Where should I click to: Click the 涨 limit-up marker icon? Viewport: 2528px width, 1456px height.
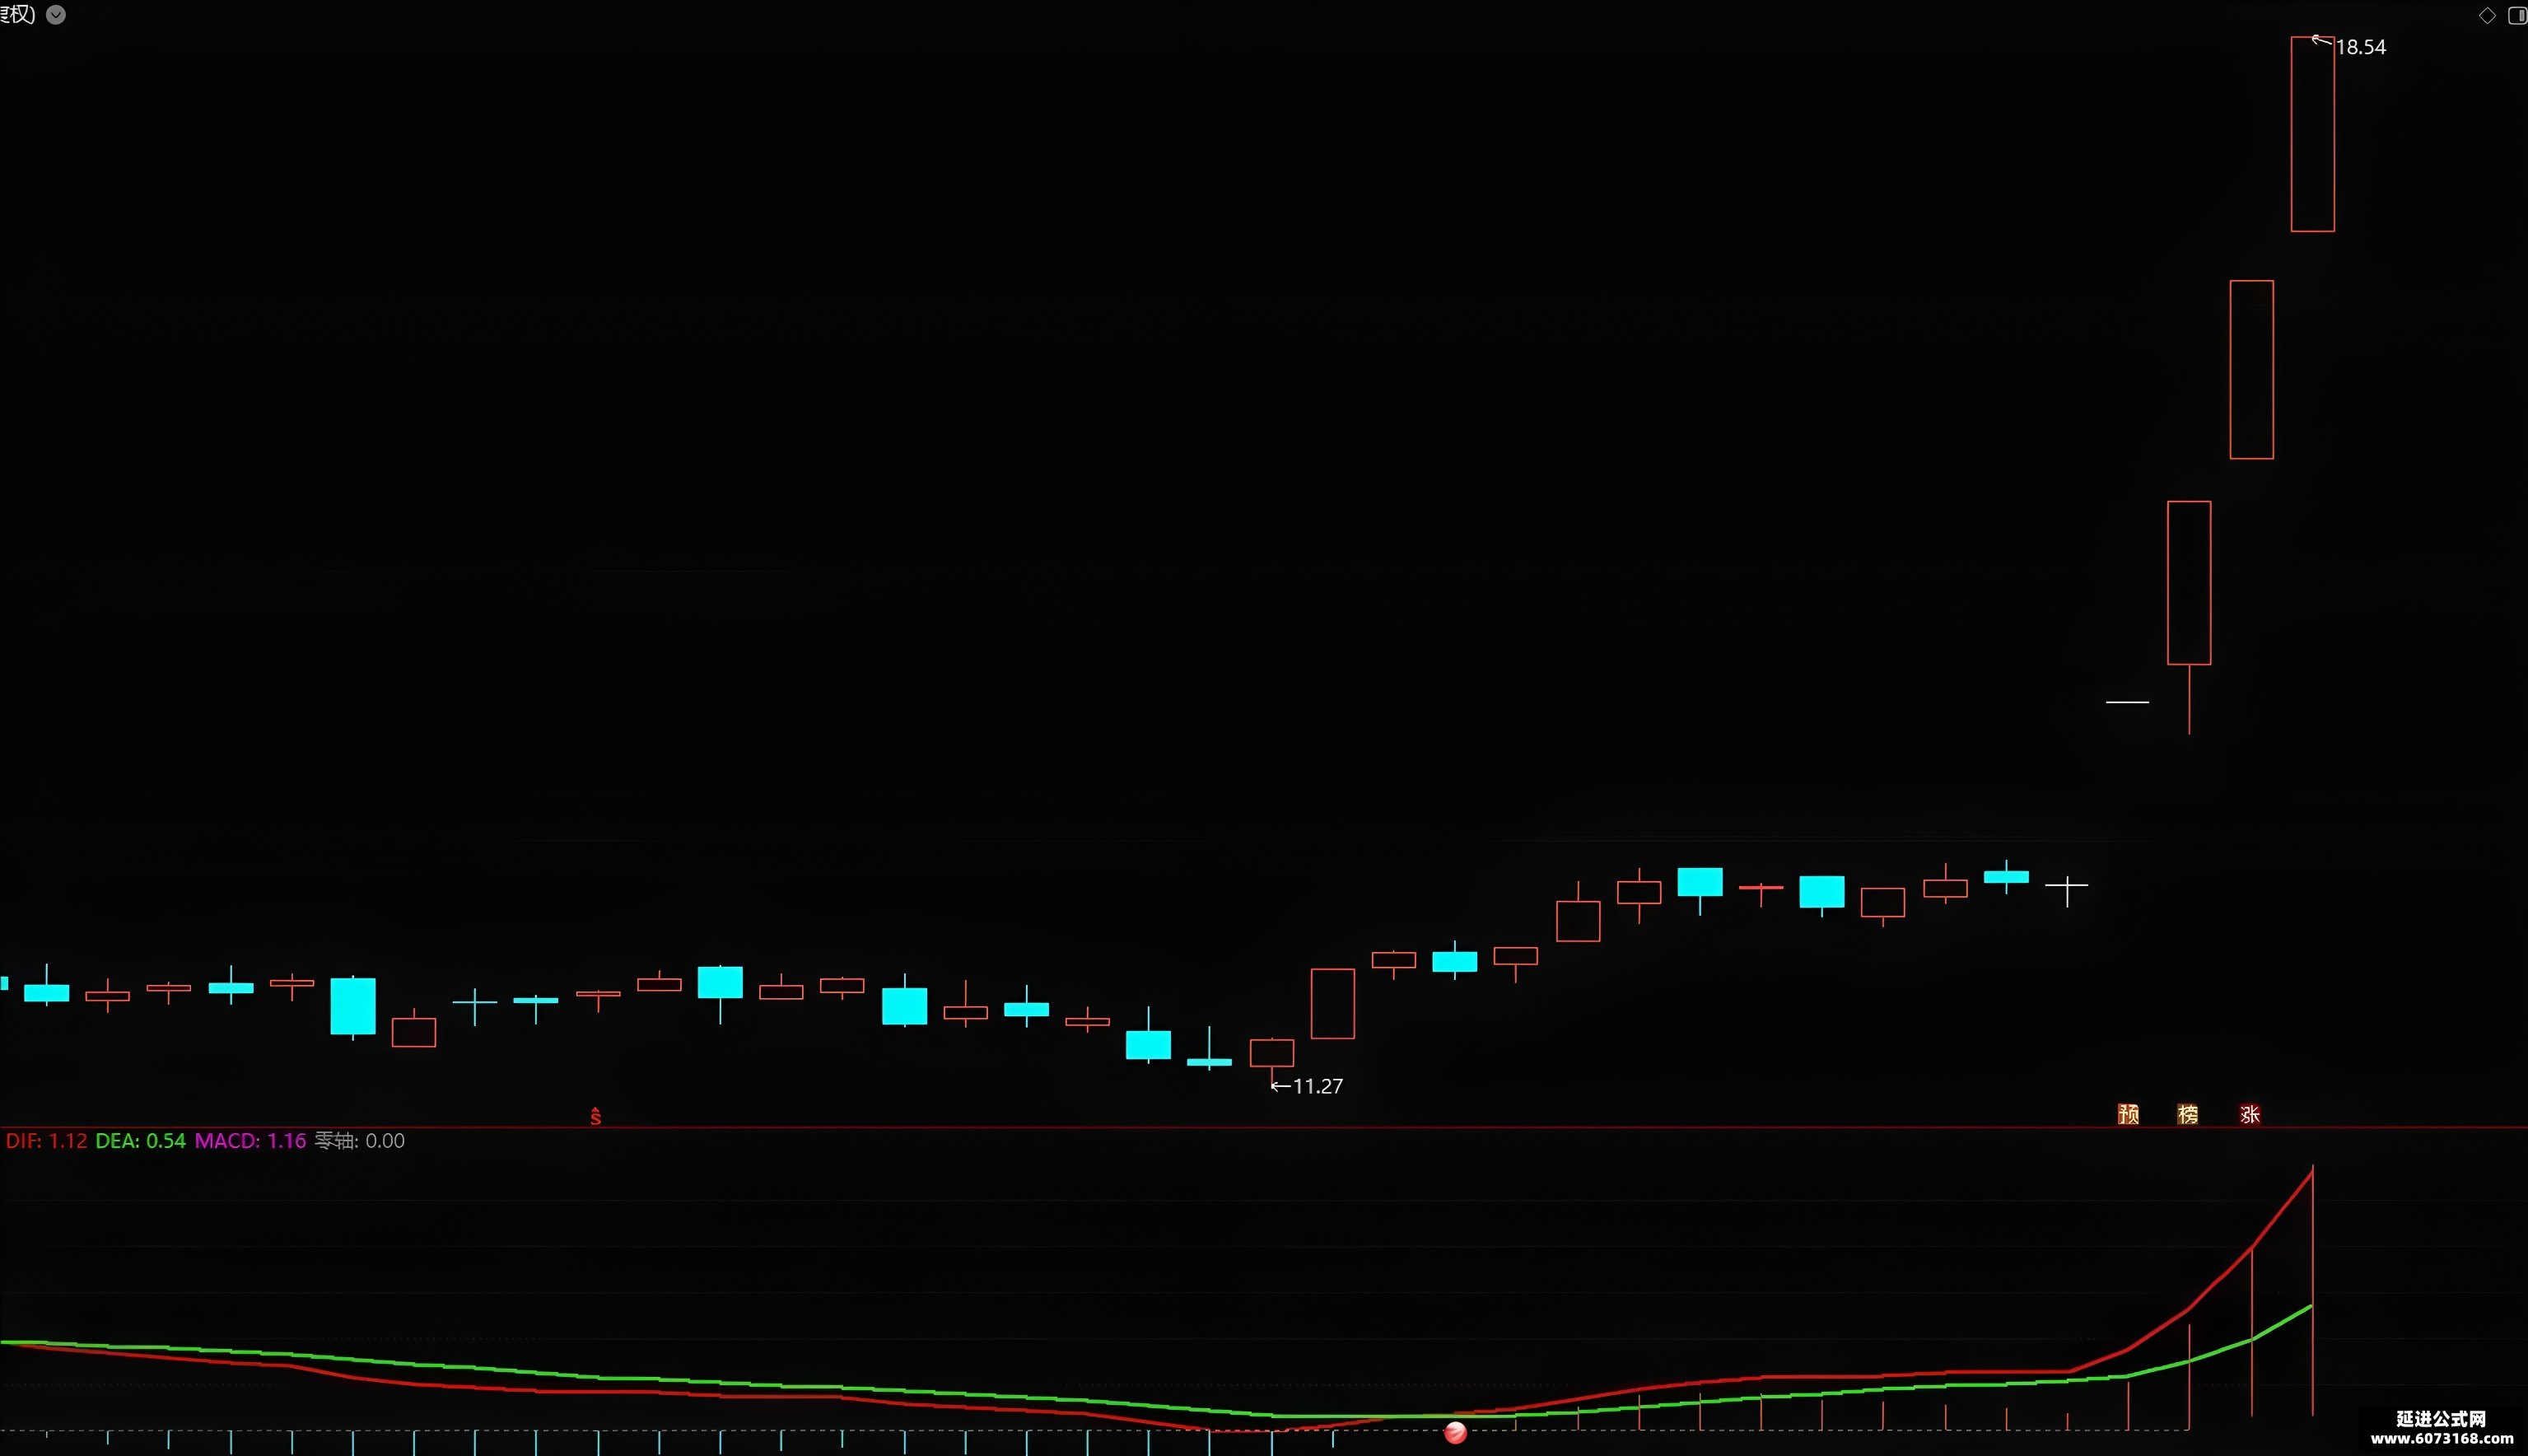[2250, 1114]
